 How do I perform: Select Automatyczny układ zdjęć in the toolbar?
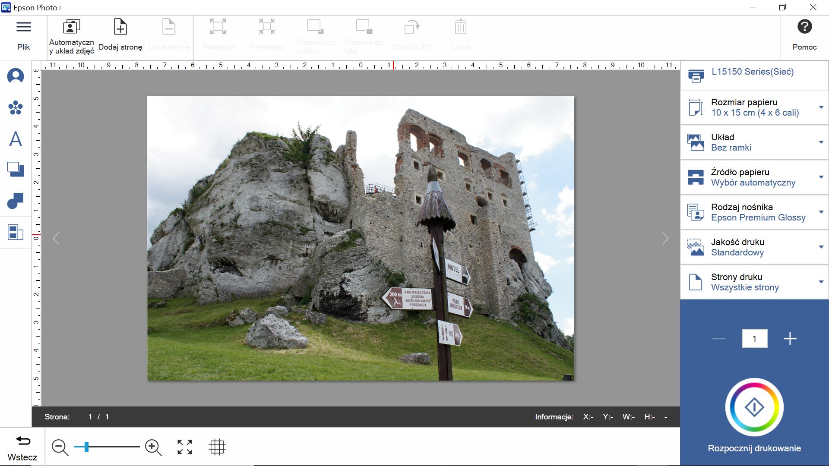pos(70,35)
